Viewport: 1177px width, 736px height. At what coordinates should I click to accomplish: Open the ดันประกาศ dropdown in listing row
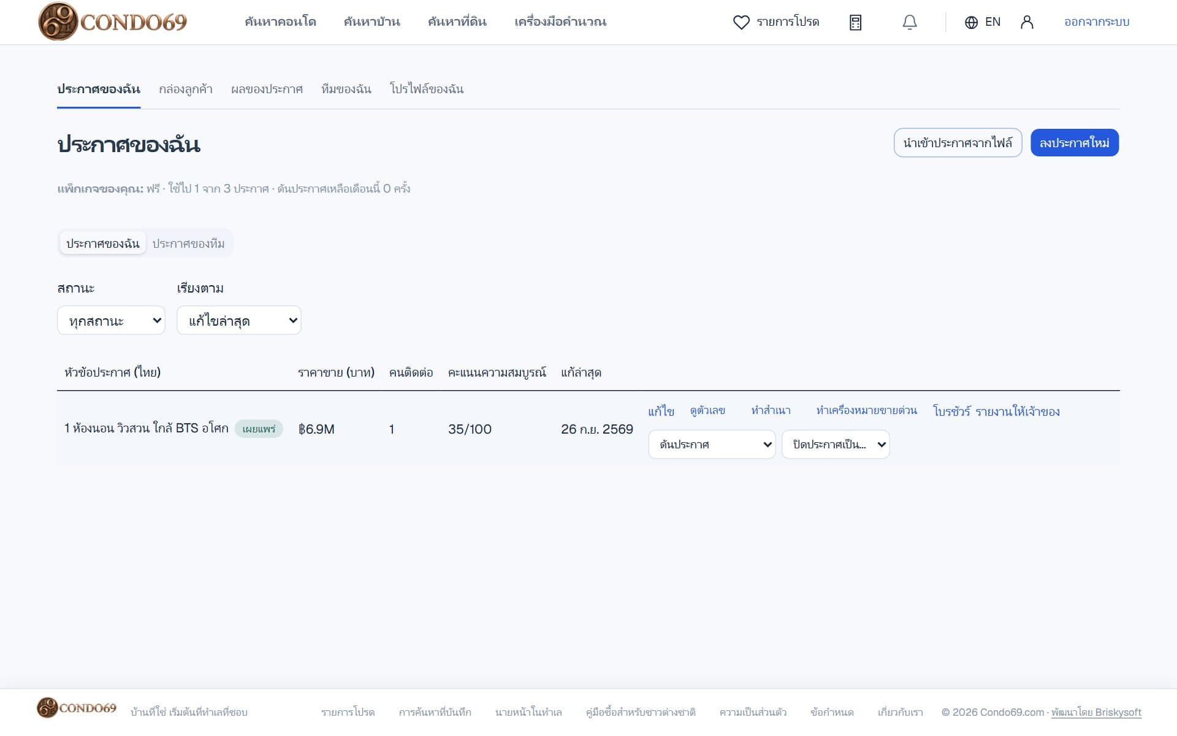712,444
